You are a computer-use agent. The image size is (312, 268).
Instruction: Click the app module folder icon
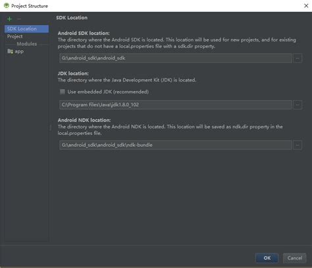pyautogui.click(x=10, y=51)
